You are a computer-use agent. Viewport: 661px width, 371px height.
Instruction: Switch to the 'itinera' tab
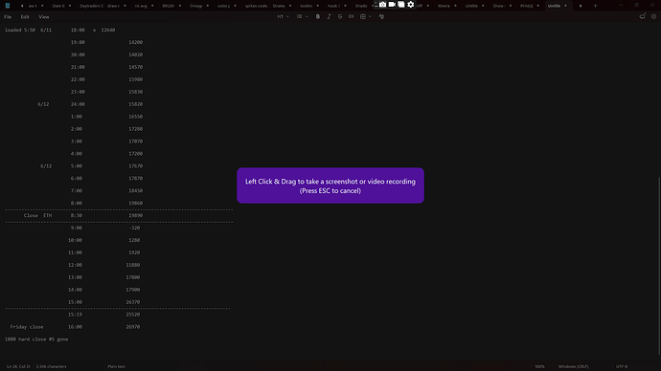pos(444,6)
